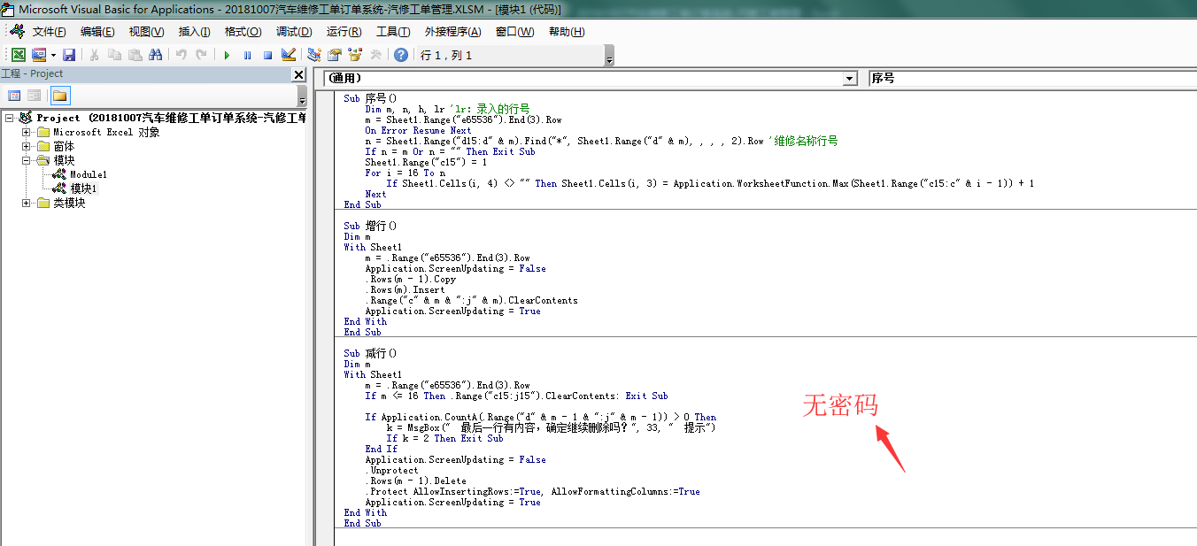The image size is (1197, 546).
Task: Open the Insert UserForm dropdown arrow
Action: 52,55
